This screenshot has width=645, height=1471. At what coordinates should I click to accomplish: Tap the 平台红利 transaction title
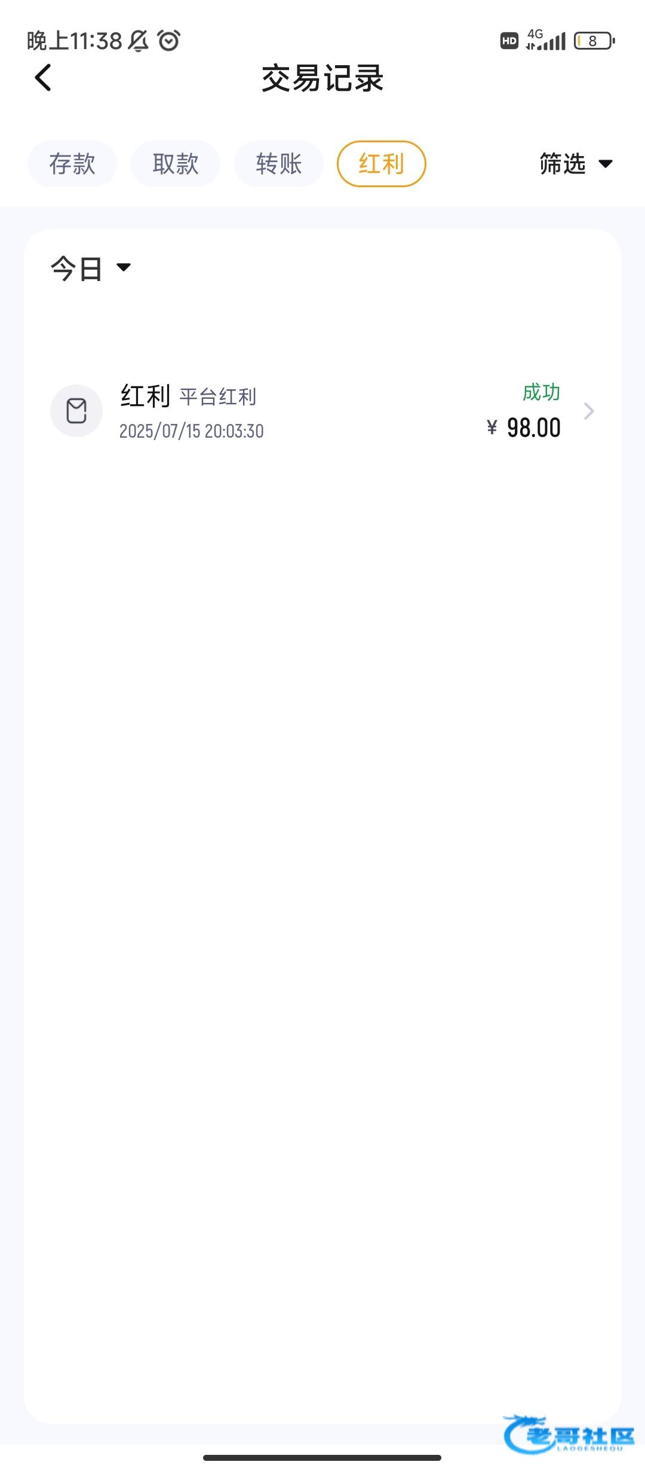tap(218, 396)
